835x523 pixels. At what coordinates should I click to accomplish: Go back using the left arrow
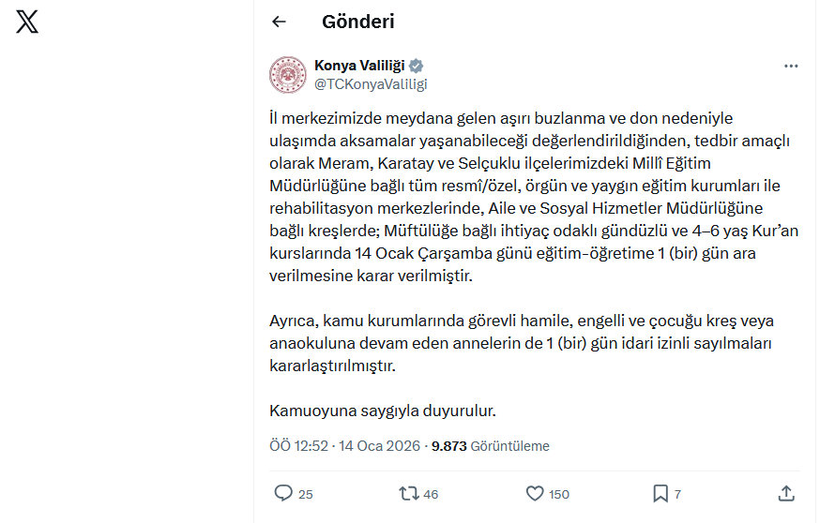[x=279, y=22]
